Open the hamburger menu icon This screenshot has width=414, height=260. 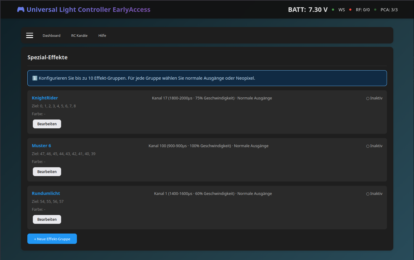(x=29, y=36)
